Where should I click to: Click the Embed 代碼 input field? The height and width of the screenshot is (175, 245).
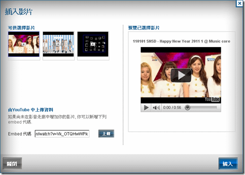(62, 134)
